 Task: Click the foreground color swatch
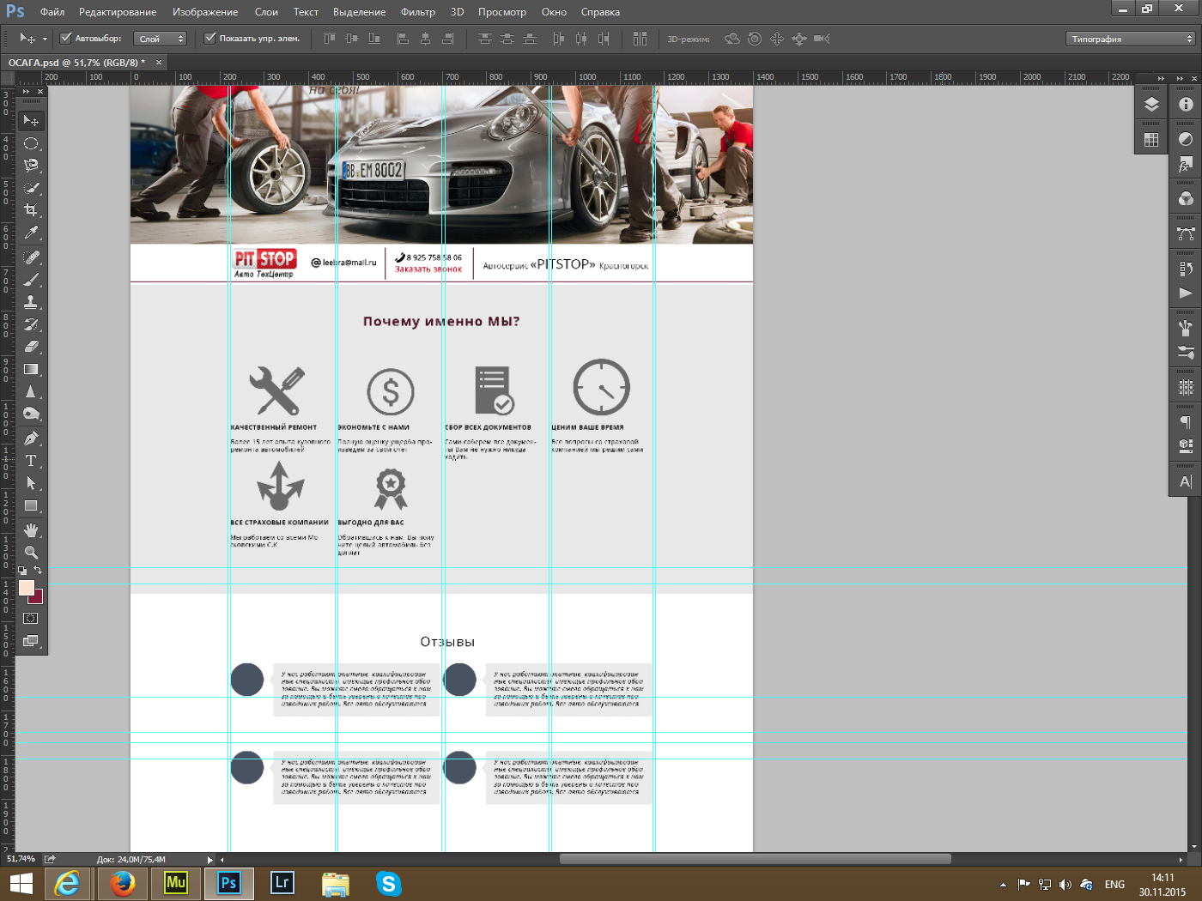[26, 588]
